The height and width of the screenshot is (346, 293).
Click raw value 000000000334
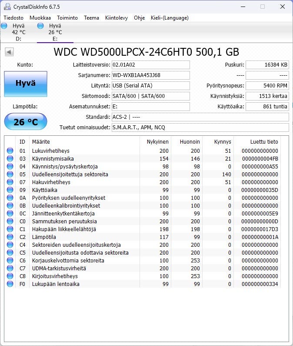260,284
